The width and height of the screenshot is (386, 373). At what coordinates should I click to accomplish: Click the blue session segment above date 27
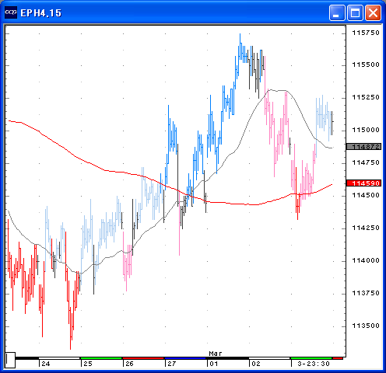tap(185, 358)
